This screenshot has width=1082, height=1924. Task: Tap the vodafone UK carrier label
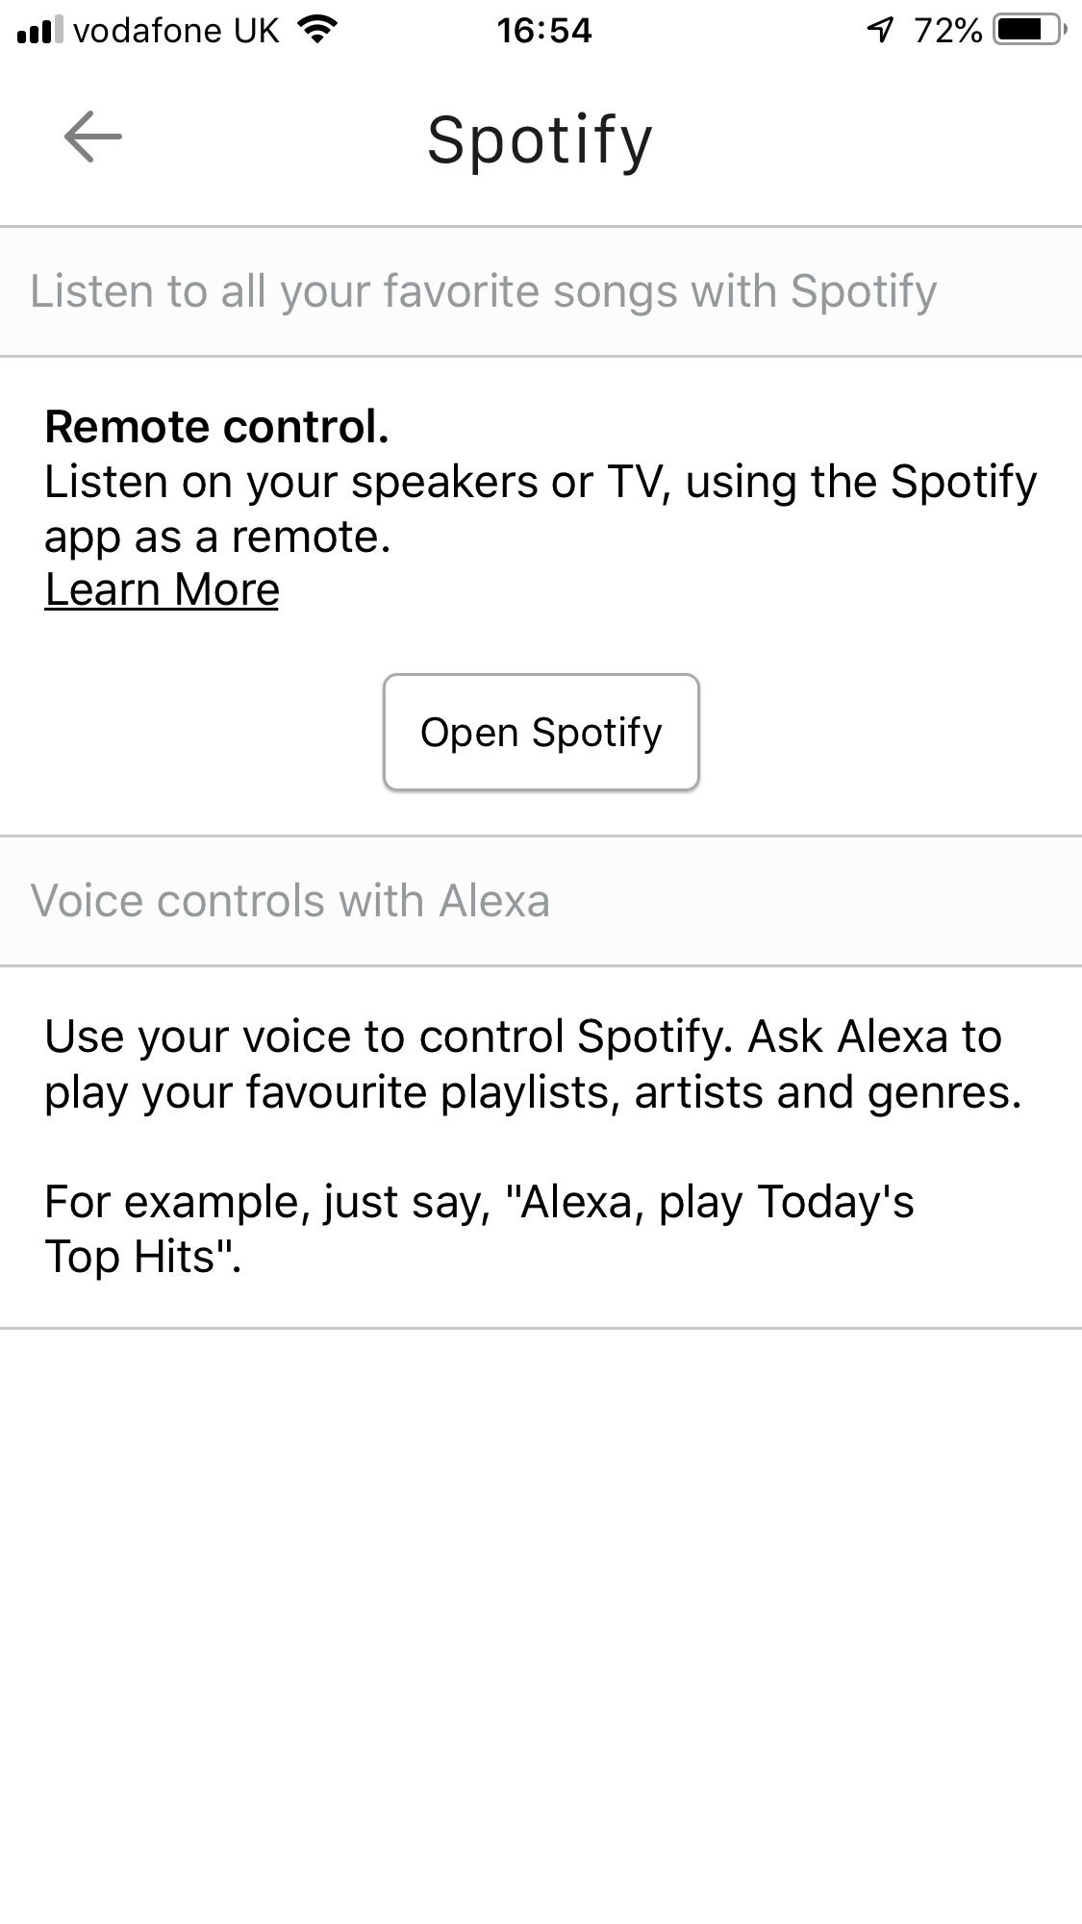tap(176, 31)
